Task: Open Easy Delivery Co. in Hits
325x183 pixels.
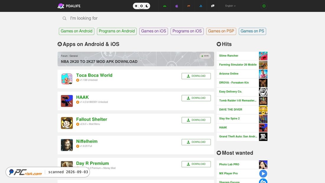Action: pos(230,92)
